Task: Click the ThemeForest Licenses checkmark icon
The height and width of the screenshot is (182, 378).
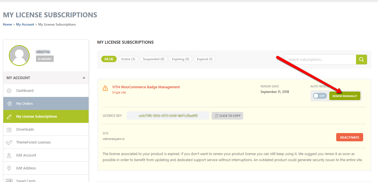Action: click(9, 142)
